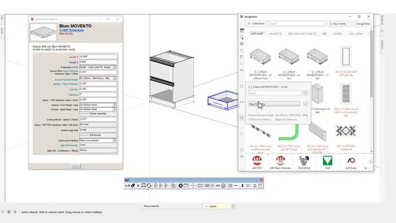Switch to the KHUNG TỦ tab
The height and width of the screenshot is (223, 396).
275,33
